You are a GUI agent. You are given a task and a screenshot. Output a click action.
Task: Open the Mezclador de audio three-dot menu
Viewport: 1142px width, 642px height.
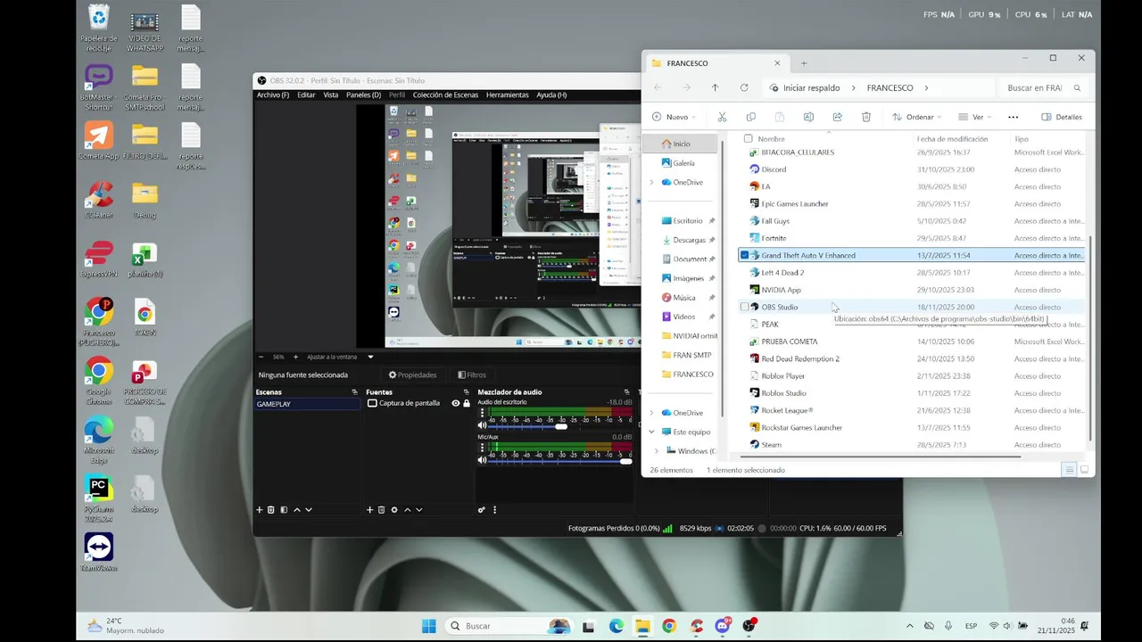pyautogui.click(x=494, y=510)
